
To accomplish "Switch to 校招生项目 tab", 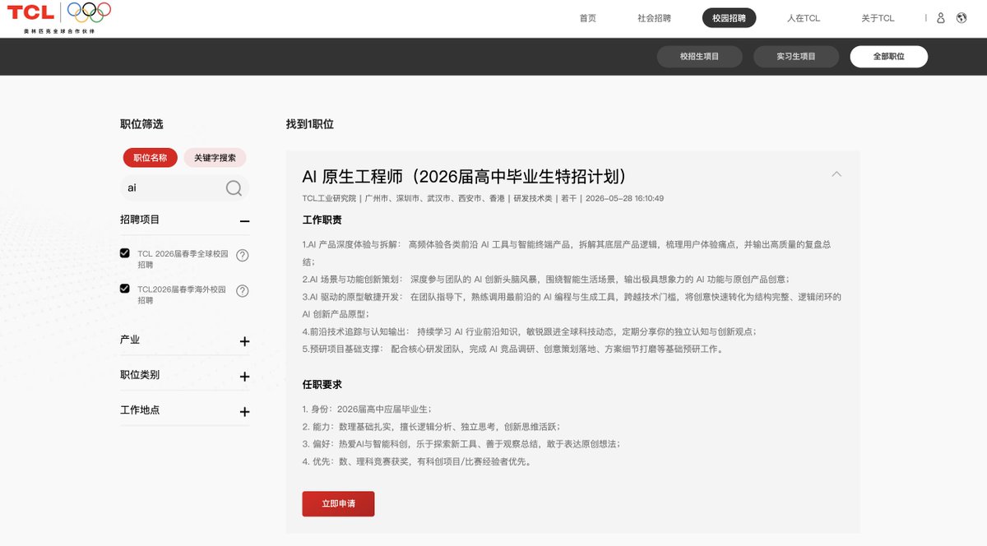I will [699, 57].
